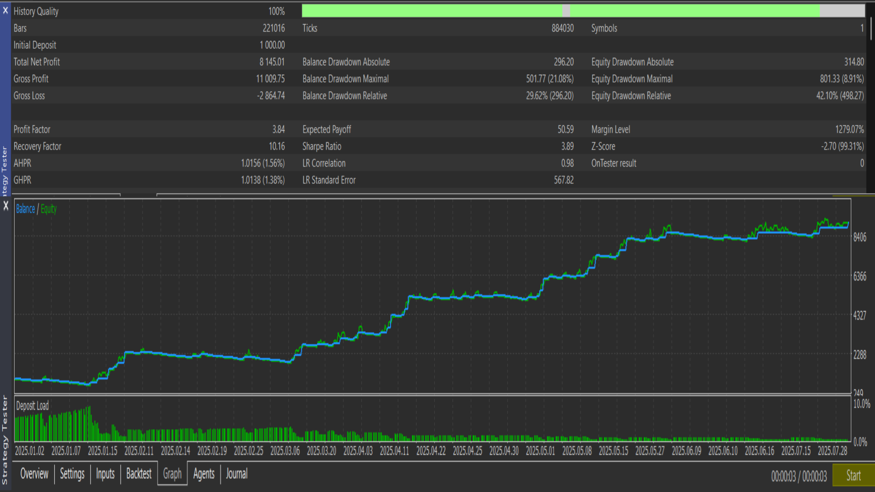This screenshot has height=492, width=875.
Task: Go to the Agents tab
Action: tap(204, 474)
